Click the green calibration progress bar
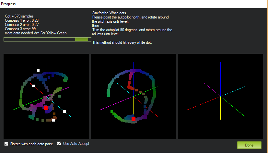This screenshot has width=268, height=153. (46, 39)
